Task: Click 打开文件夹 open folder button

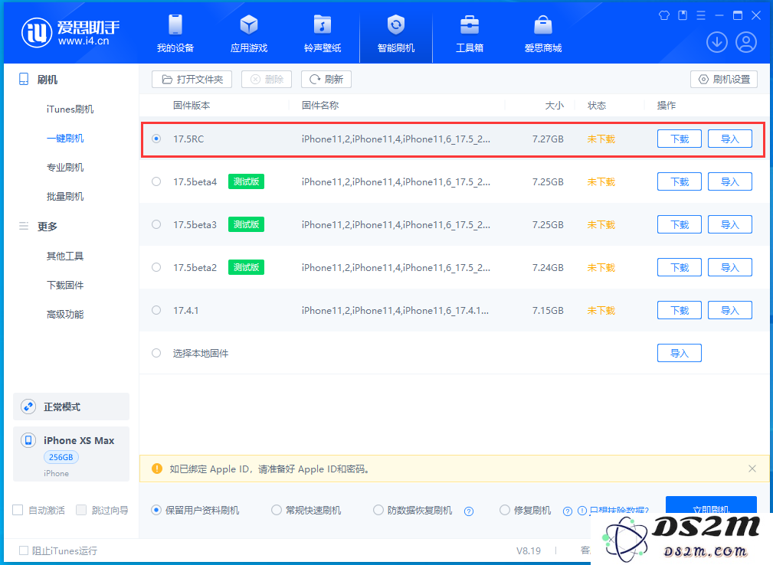Action: coord(192,80)
